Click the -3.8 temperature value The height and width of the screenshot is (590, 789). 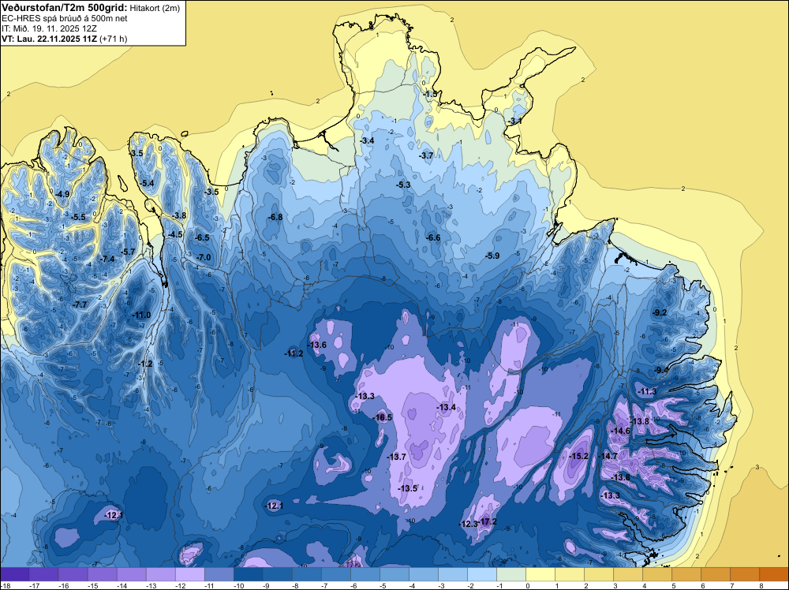pyautogui.click(x=179, y=216)
